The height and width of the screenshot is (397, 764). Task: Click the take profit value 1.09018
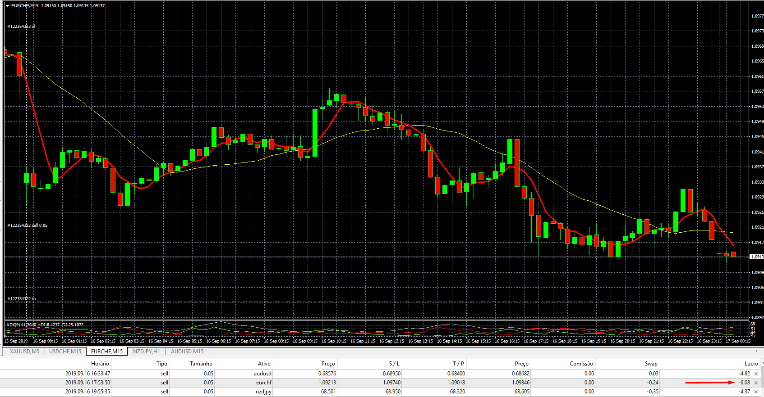(x=456, y=383)
